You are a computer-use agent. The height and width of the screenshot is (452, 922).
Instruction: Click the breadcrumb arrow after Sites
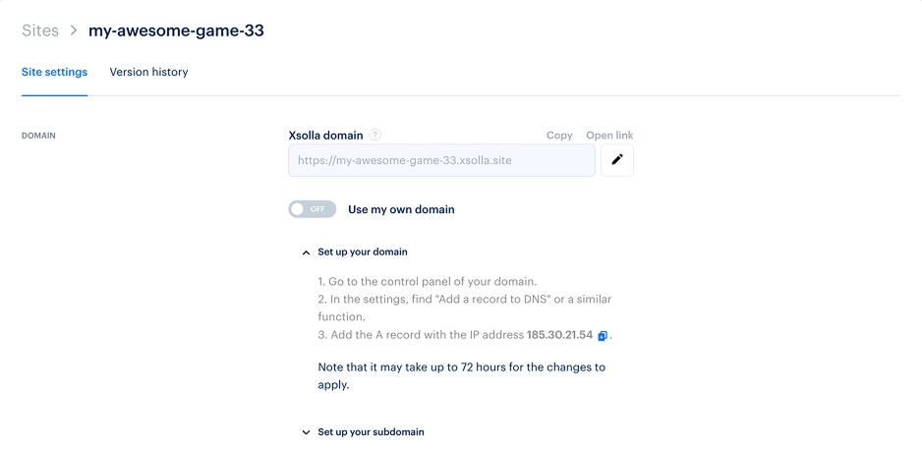74,30
